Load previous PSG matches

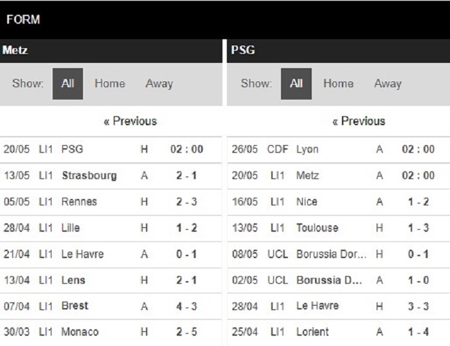359,121
